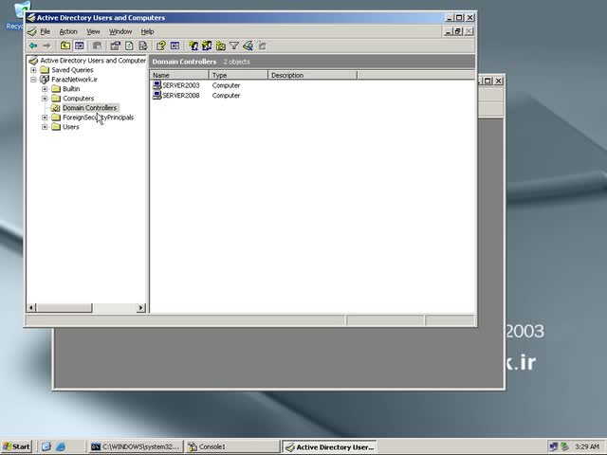
Task: Click tree pane scrollbar right arrow
Action: pyautogui.click(x=141, y=308)
